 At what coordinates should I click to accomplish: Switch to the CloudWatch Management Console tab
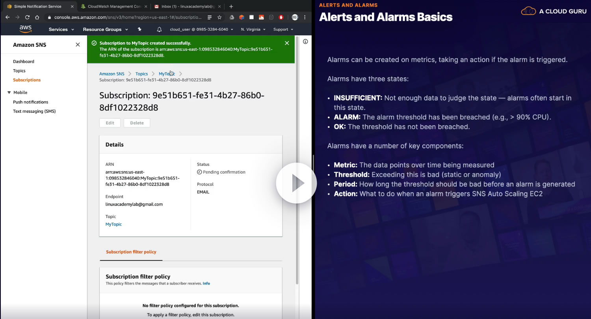coord(113,6)
